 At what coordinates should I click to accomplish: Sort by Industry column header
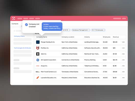[87, 37]
